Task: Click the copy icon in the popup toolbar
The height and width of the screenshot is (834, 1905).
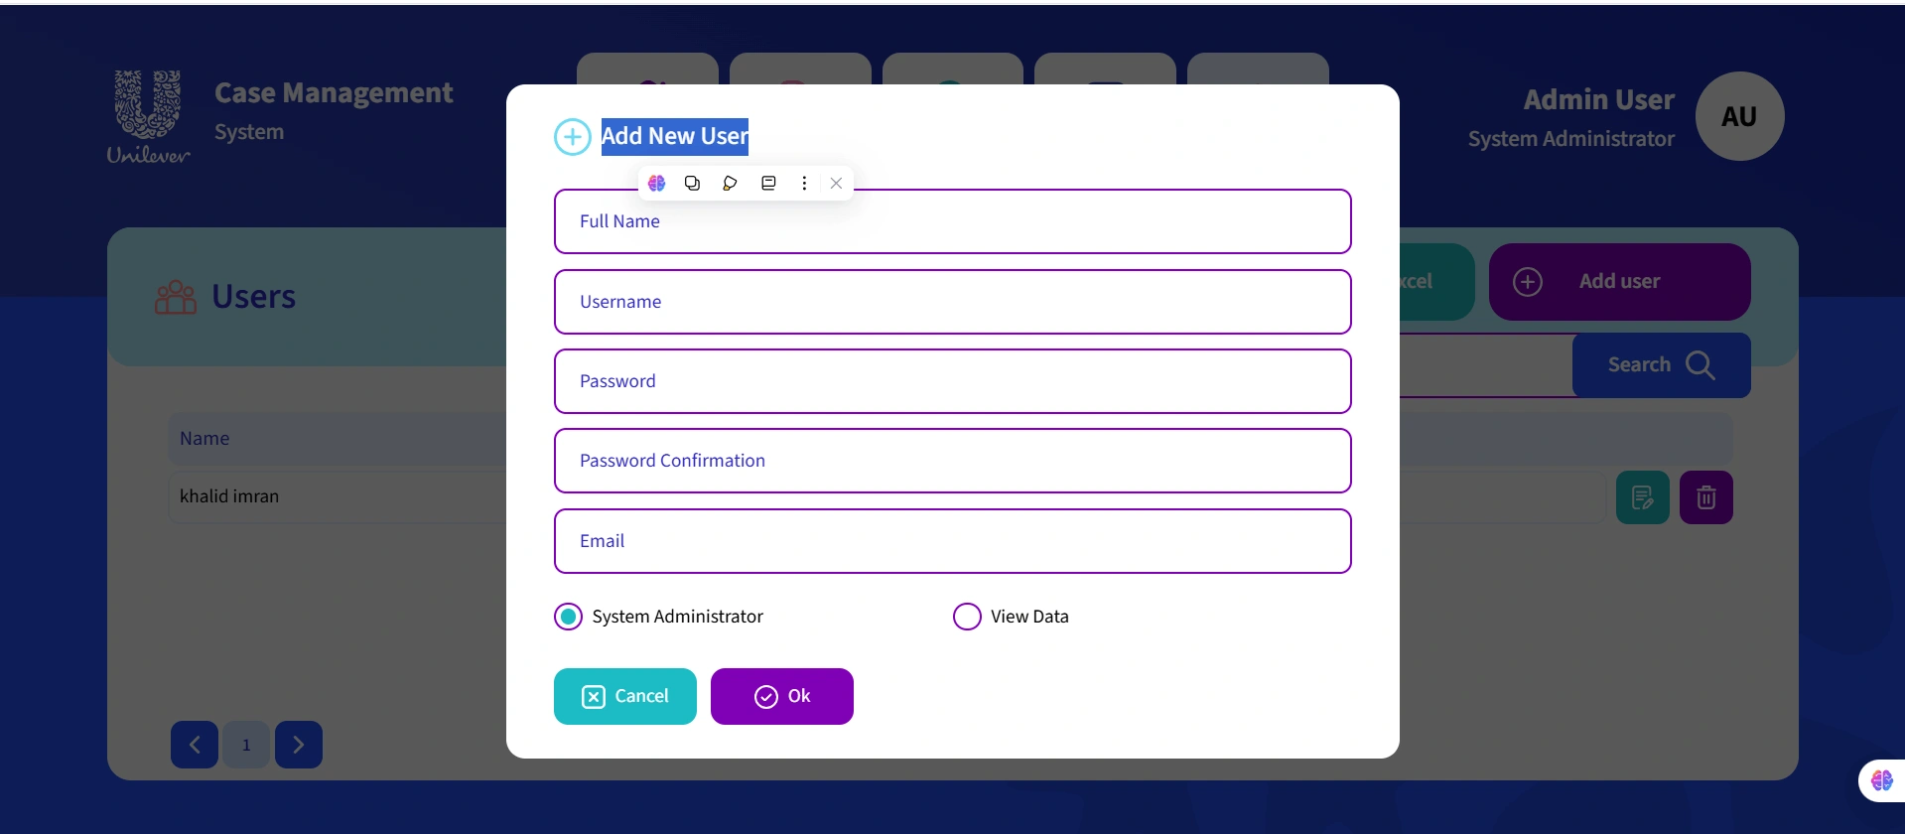Action: 693,183
